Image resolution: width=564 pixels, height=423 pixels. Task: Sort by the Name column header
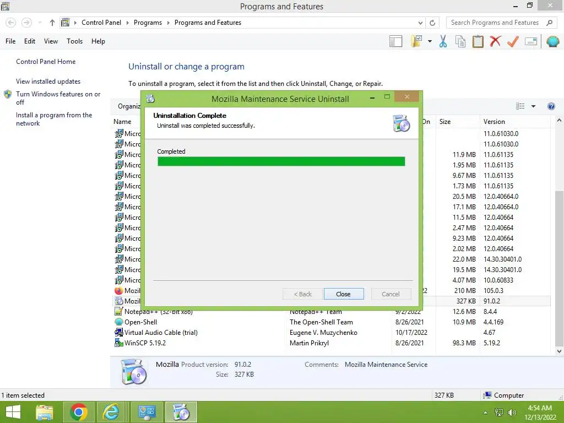click(122, 122)
